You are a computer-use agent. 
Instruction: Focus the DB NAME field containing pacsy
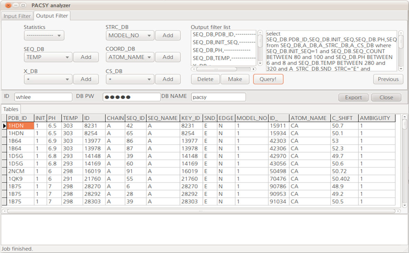click(218, 97)
